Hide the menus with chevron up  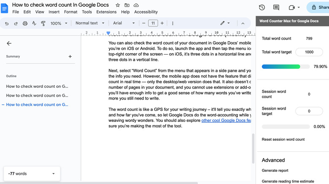click(243, 24)
